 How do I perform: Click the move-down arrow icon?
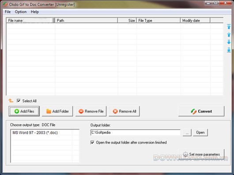click(x=229, y=42)
